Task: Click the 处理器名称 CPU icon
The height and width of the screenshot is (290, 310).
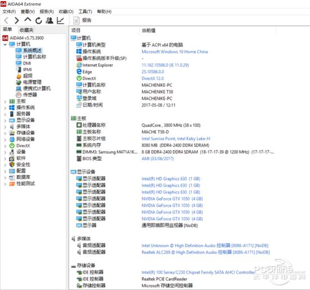Action: click(79, 125)
